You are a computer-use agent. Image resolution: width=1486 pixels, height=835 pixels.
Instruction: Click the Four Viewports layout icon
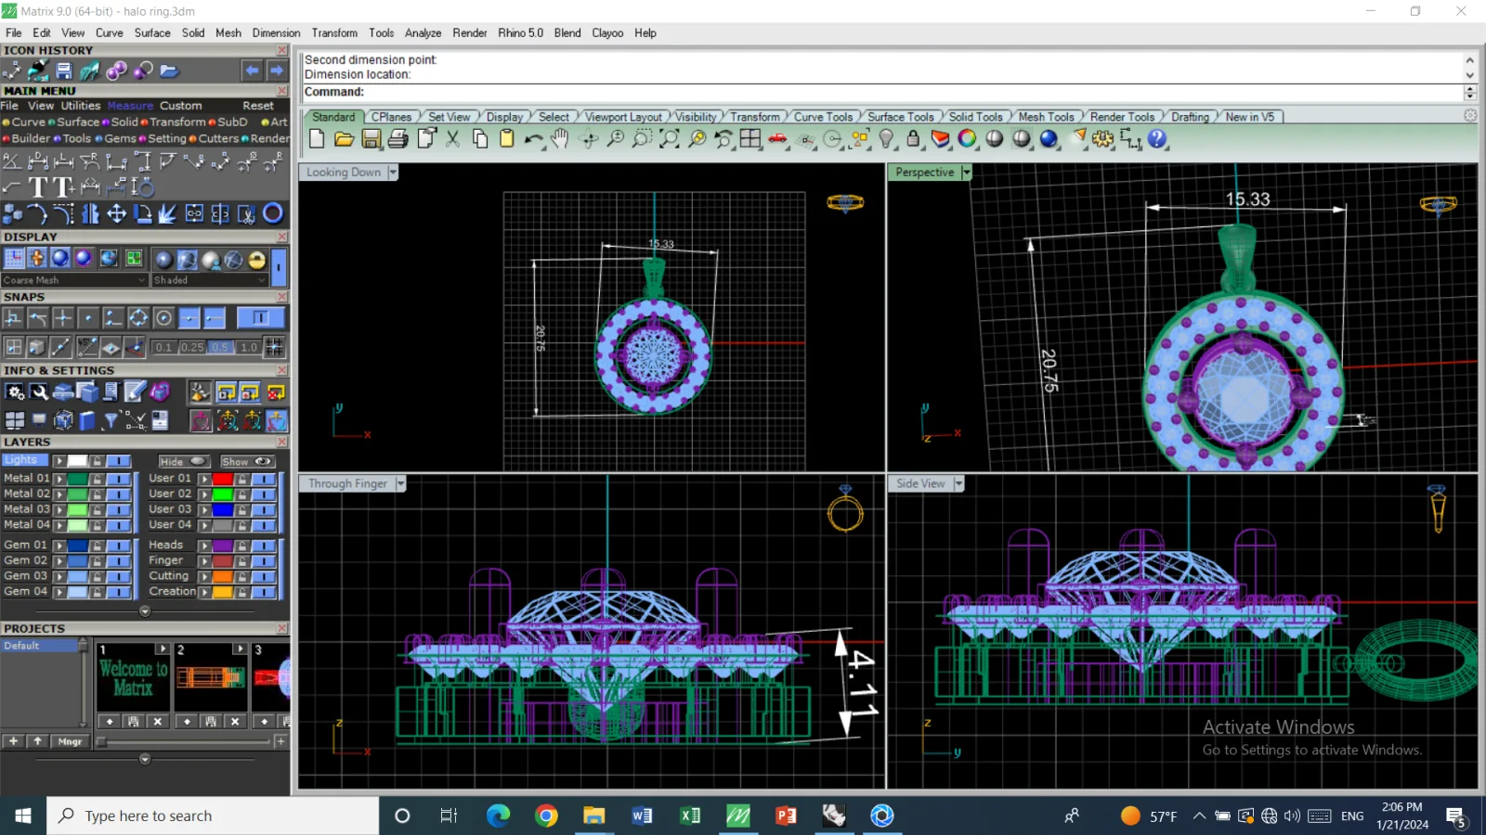[750, 139]
